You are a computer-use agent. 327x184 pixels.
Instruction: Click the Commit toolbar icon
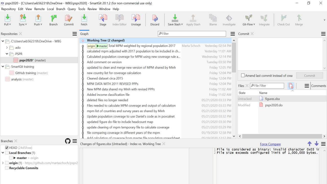pos(69,18)
